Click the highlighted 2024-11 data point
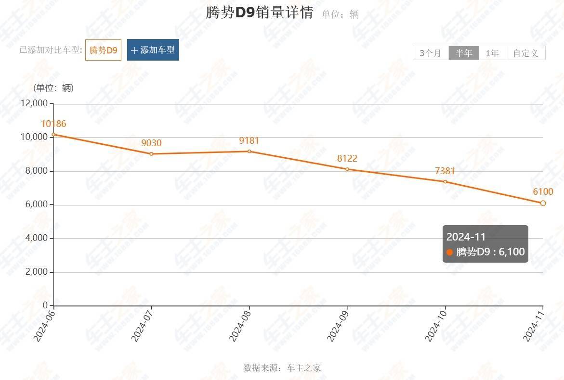The width and height of the screenshot is (564, 380). click(543, 203)
